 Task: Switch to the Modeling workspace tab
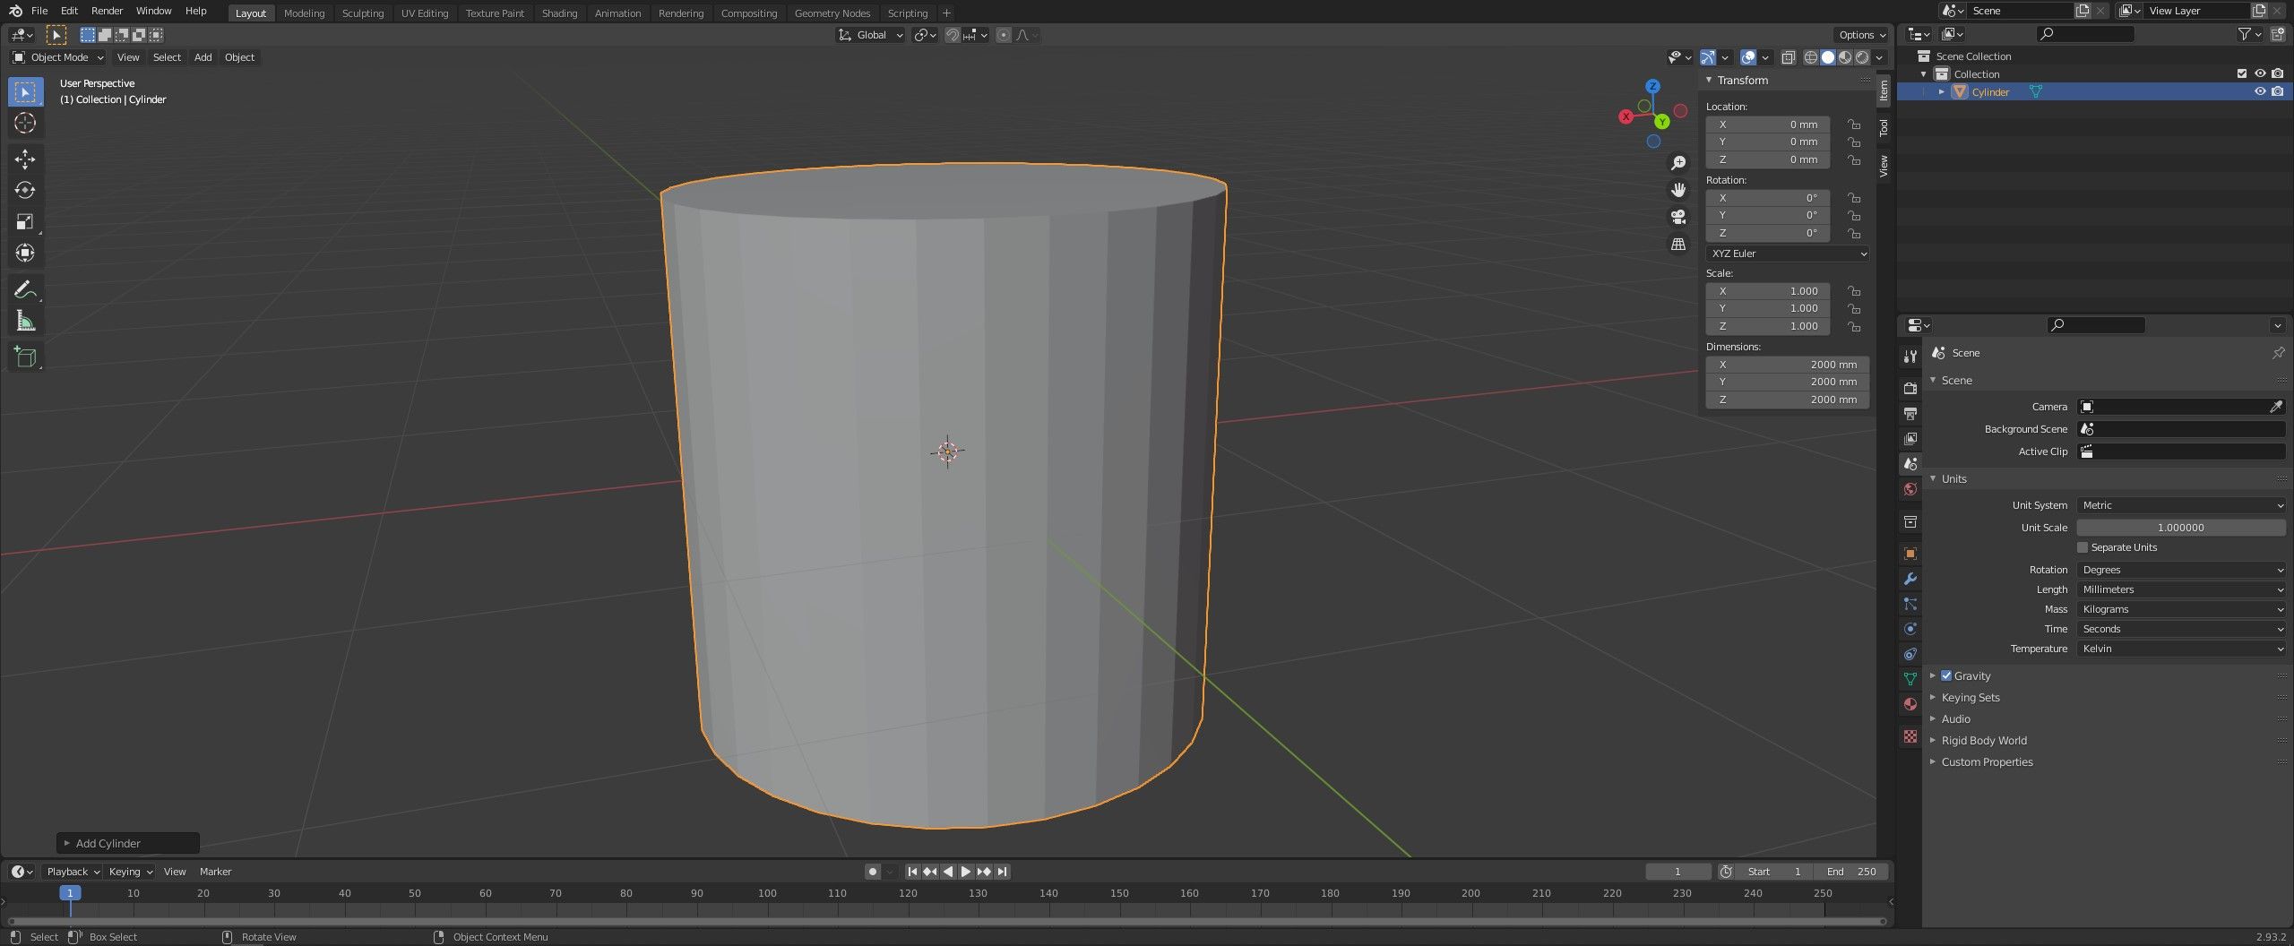click(x=304, y=13)
